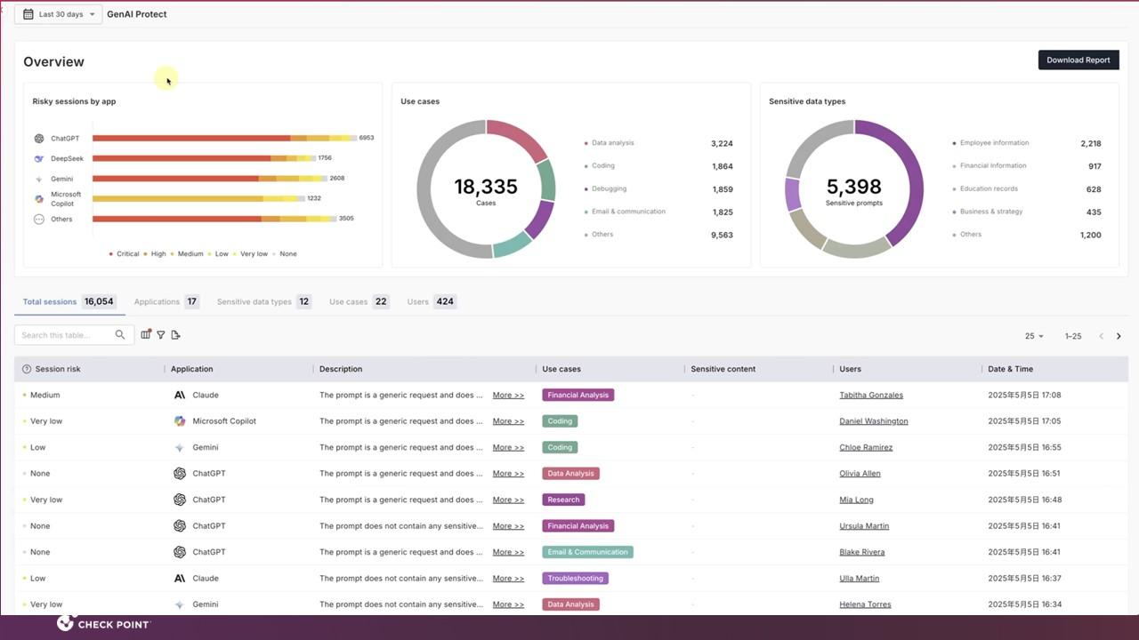Click Microsoft Copilot icon in Daniel Washington row
The width and height of the screenshot is (1139, 640).
click(x=180, y=421)
